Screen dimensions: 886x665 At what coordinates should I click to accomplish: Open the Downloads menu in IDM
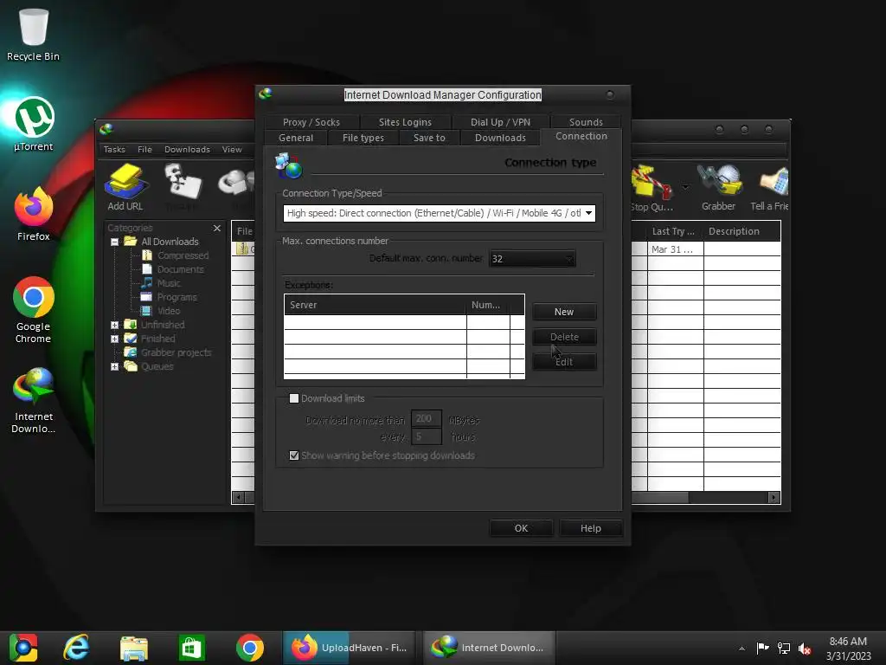pyautogui.click(x=187, y=149)
